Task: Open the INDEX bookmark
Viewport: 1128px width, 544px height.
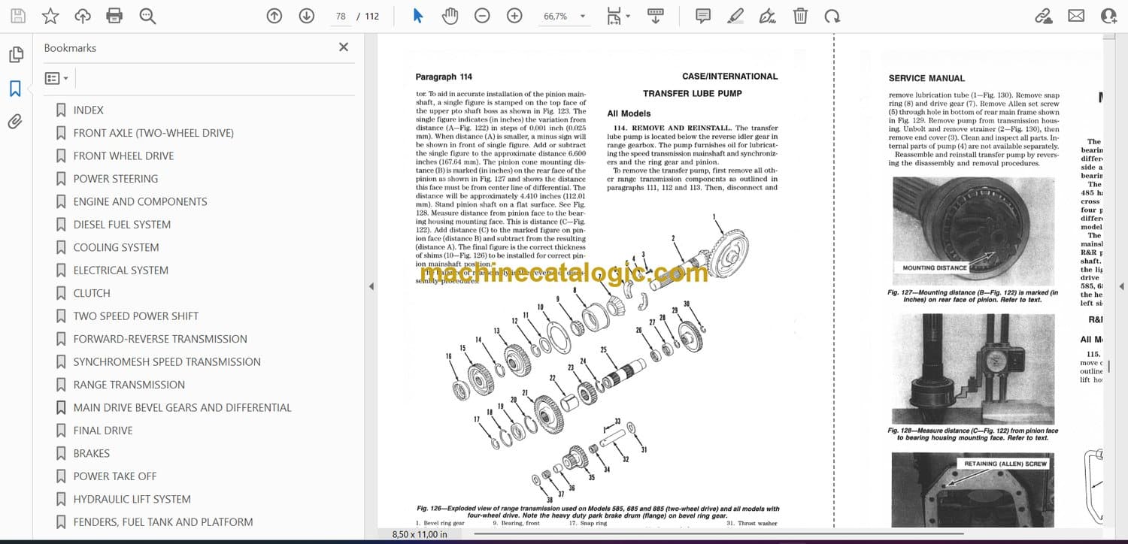Action: coord(89,110)
